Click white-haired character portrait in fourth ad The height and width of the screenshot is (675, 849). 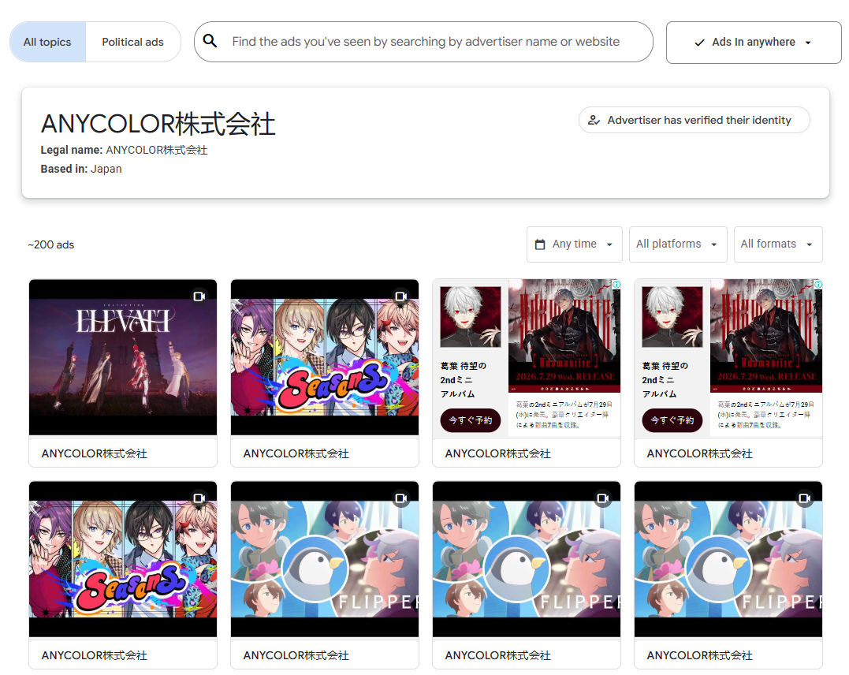pos(672,317)
